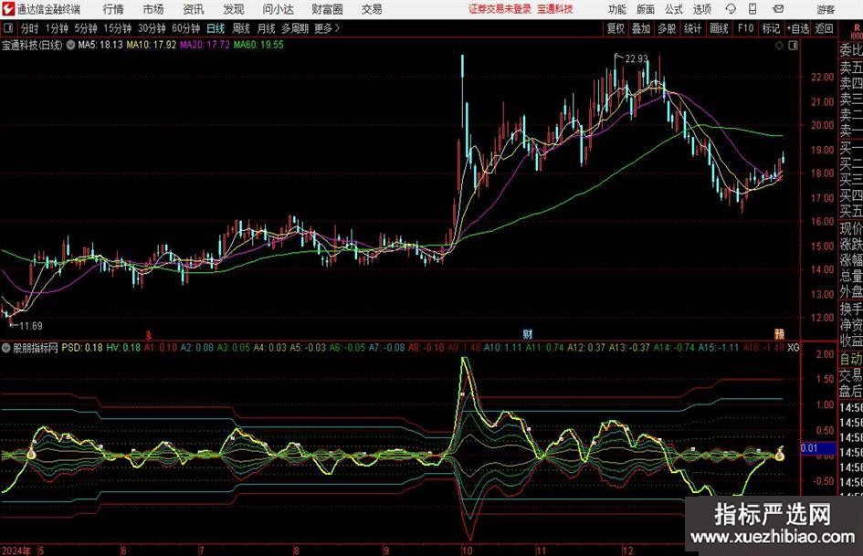Select the 月线 monthly period tab

266,28
